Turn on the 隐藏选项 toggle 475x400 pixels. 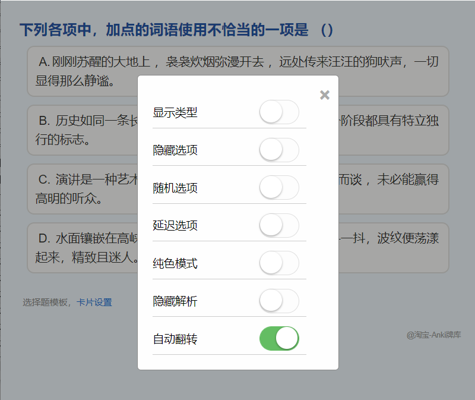point(279,150)
